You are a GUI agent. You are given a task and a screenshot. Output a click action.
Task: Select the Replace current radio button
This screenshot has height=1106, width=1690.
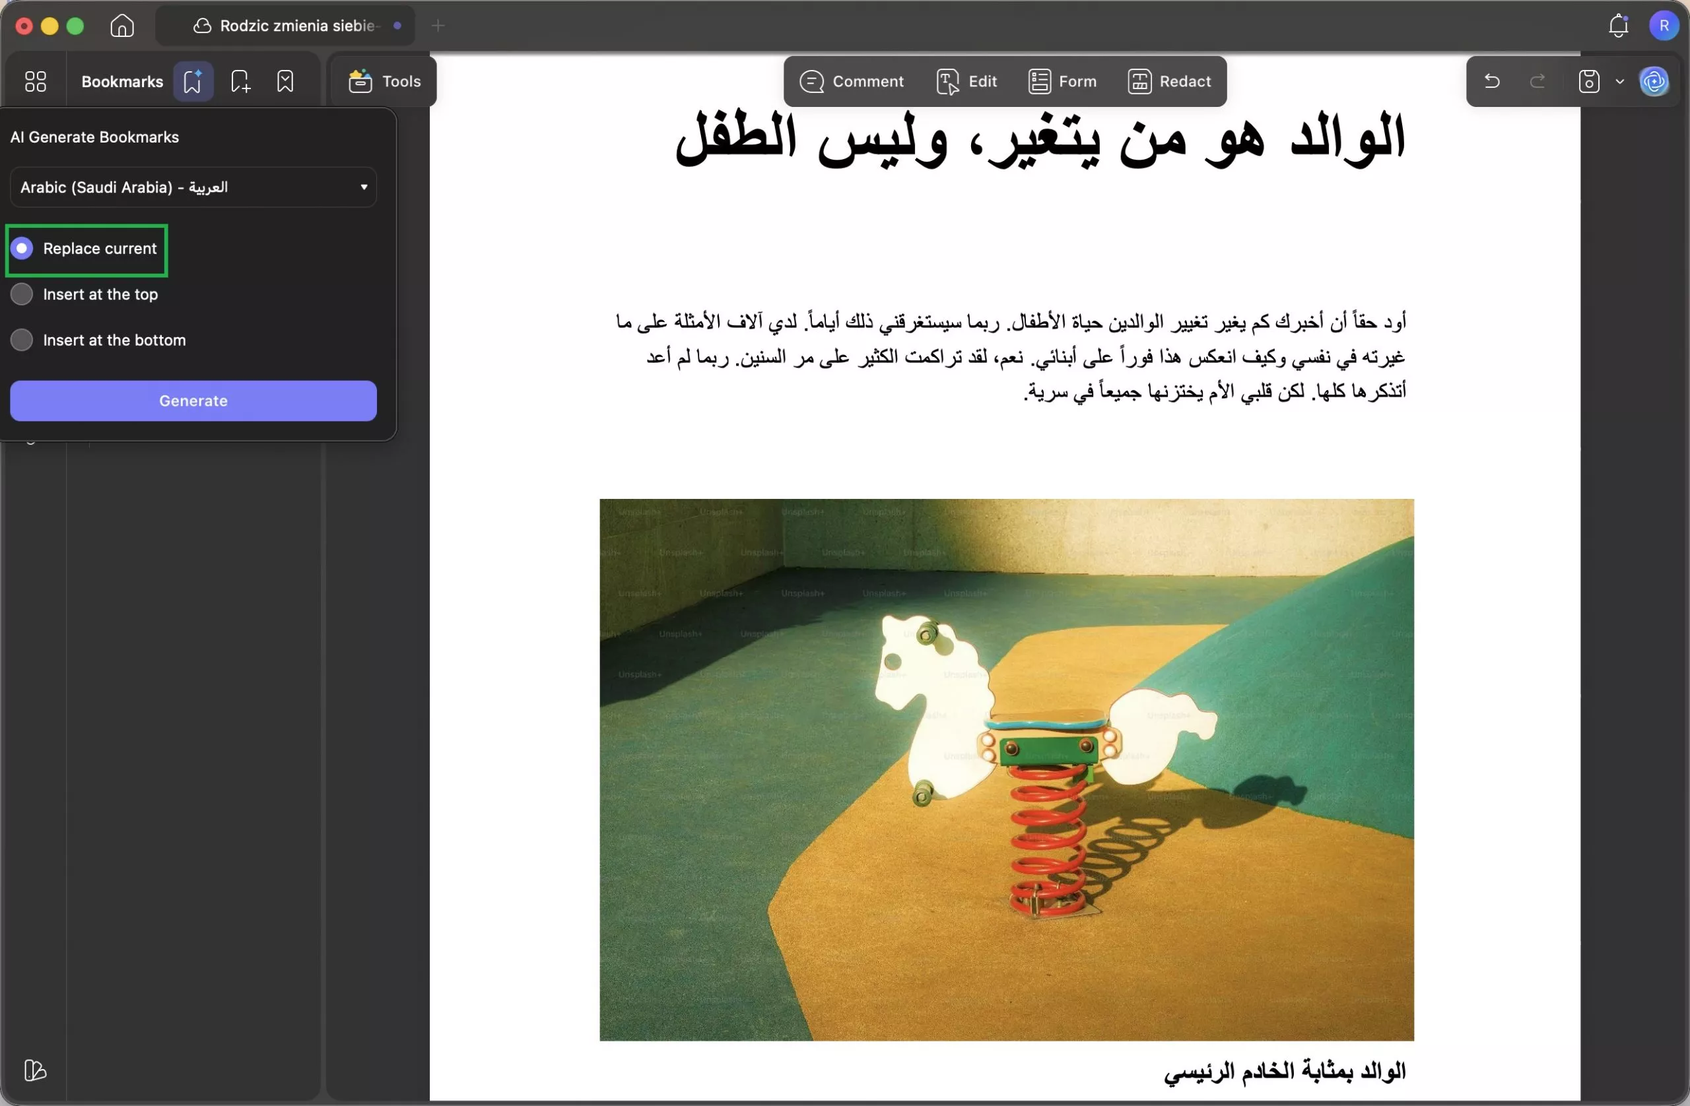22,249
